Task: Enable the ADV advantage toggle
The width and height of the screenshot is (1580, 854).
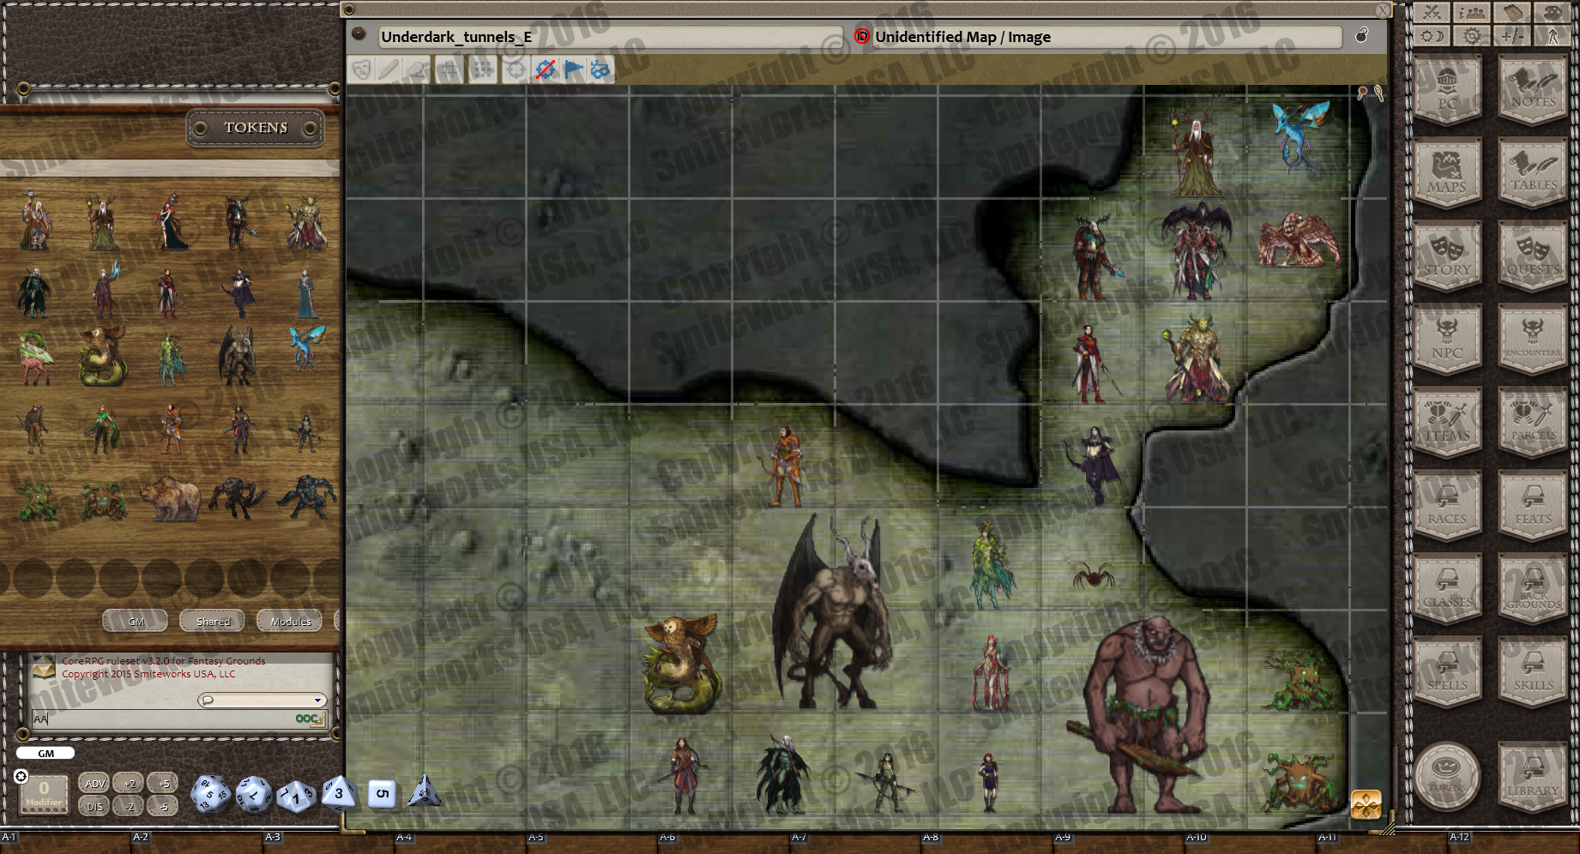Action: coord(93,783)
